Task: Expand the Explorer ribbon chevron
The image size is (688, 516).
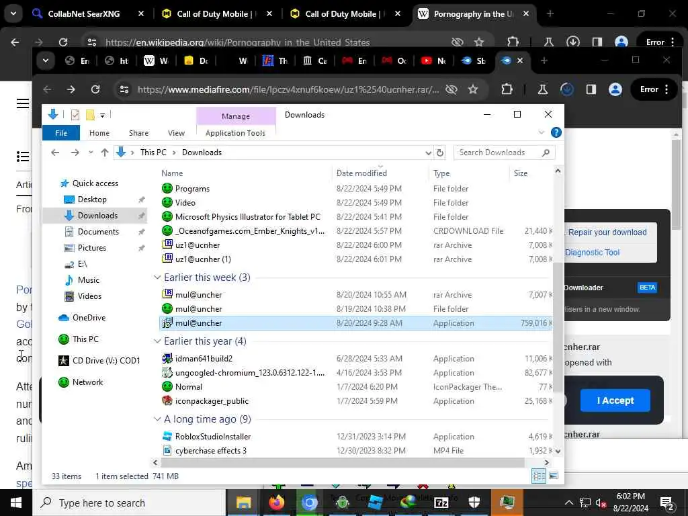Action: 542,132
